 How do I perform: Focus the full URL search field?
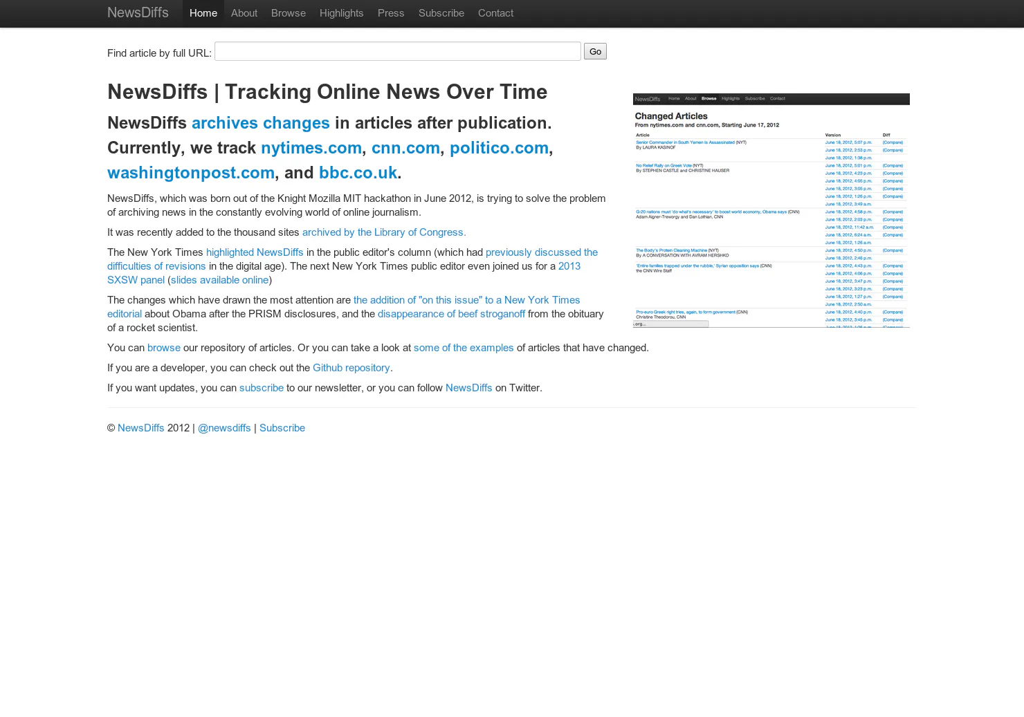coord(398,51)
